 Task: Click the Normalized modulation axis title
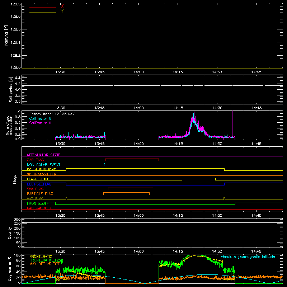pyautogui.click(x=9, y=125)
